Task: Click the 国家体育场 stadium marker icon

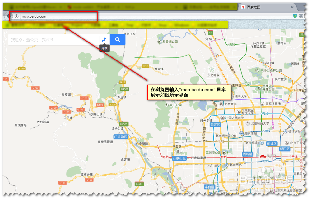Action: click(262, 104)
